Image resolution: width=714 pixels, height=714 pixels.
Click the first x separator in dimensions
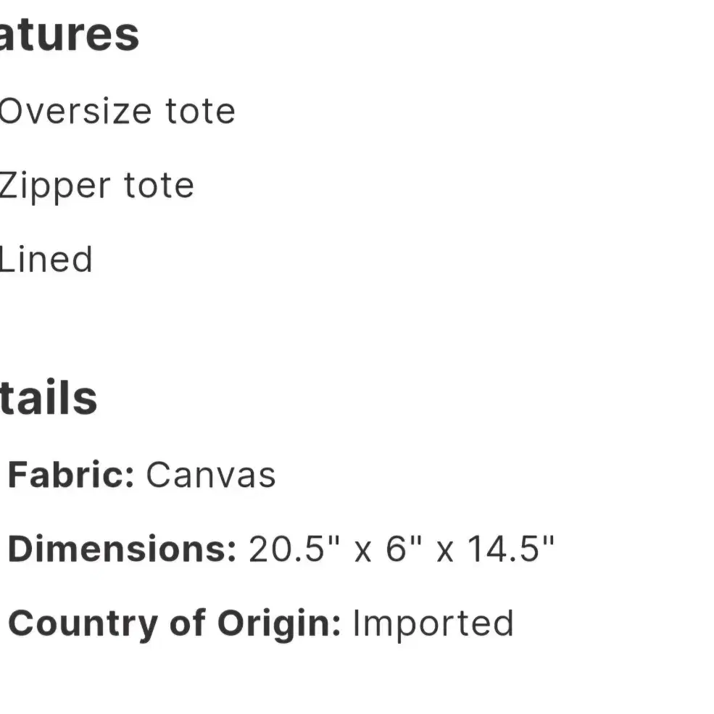(x=362, y=552)
